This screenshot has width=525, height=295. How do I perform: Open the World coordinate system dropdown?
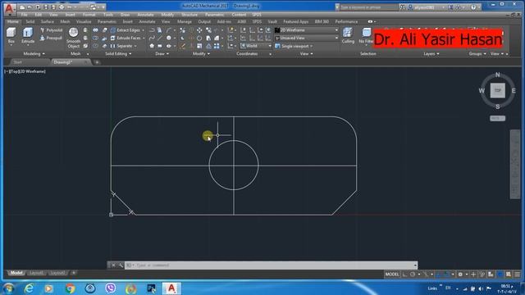pyautogui.click(x=256, y=46)
